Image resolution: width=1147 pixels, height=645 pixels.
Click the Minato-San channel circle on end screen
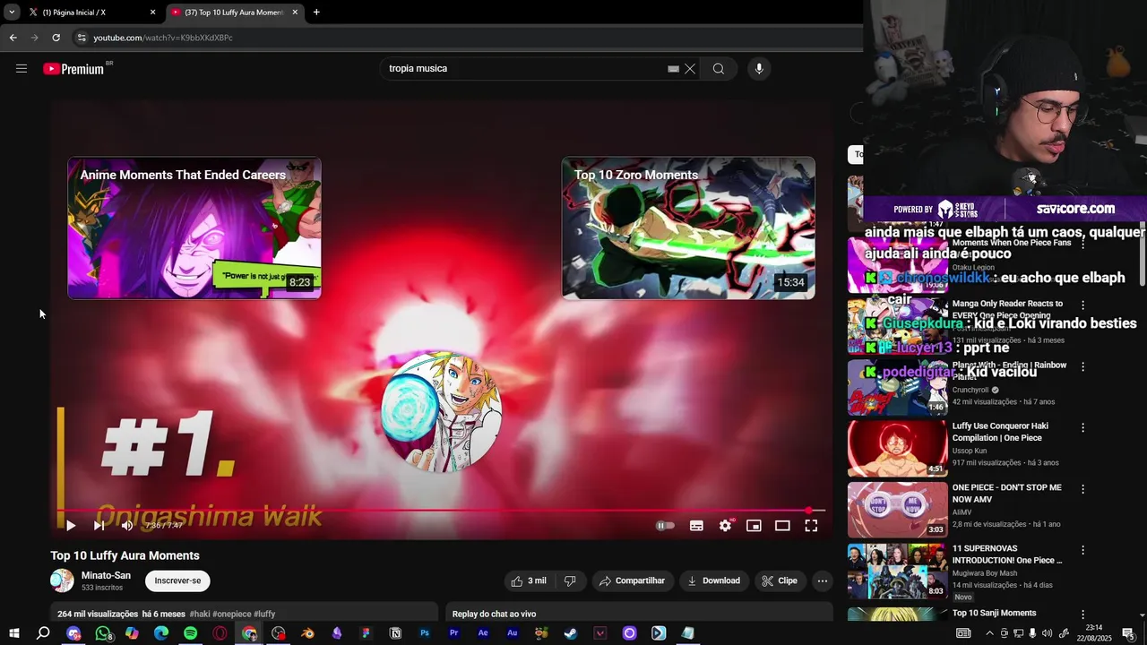click(441, 411)
